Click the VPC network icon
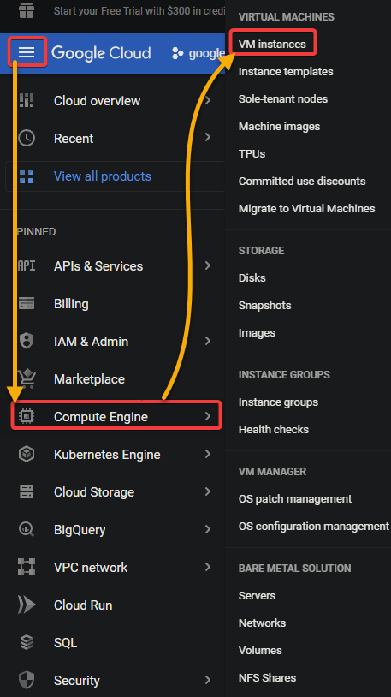391x697 pixels. pyautogui.click(x=27, y=567)
